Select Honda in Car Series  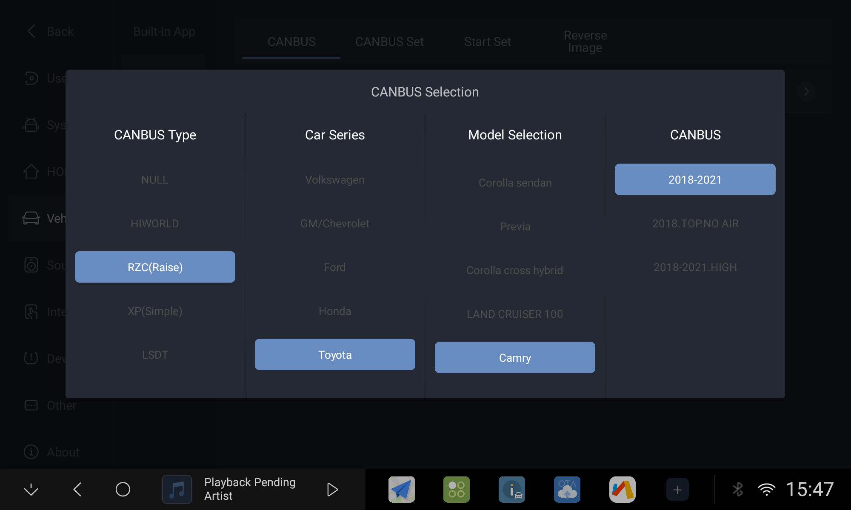click(335, 311)
